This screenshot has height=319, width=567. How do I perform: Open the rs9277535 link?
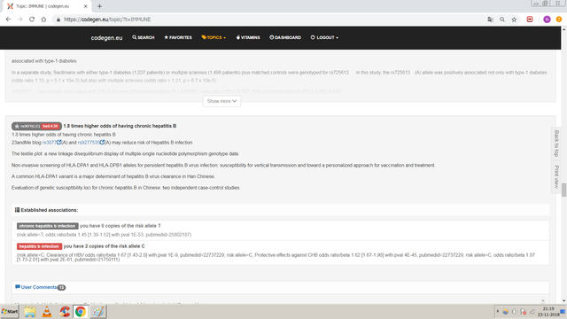click(x=91, y=143)
